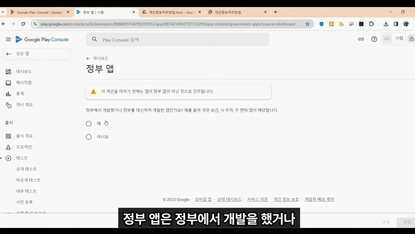The height and width of the screenshot is (234, 415).
Task: Open a new browser tab
Action: [276, 12]
